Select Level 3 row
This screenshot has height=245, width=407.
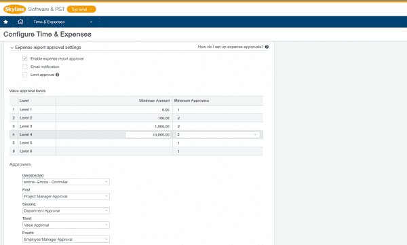(136, 126)
